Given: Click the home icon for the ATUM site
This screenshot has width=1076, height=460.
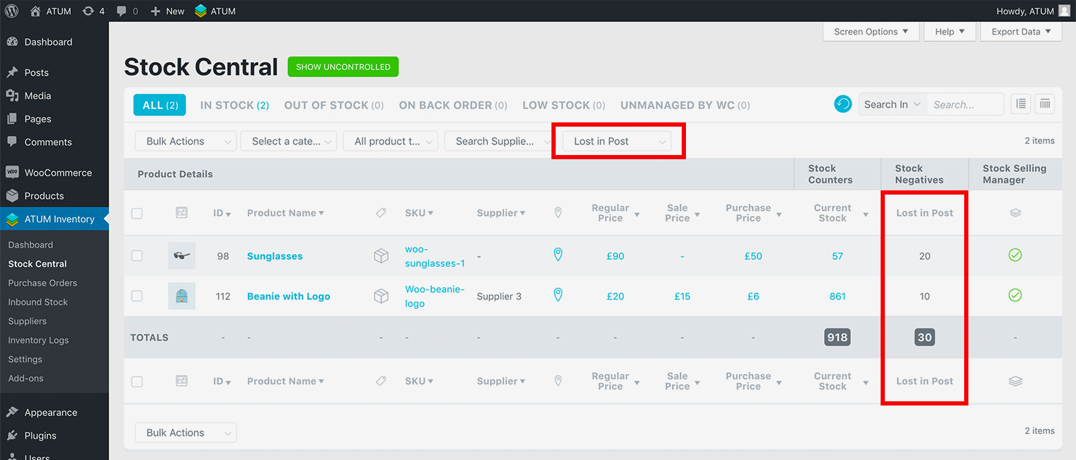Looking at the screenshot, I should (x=35, y=11).
